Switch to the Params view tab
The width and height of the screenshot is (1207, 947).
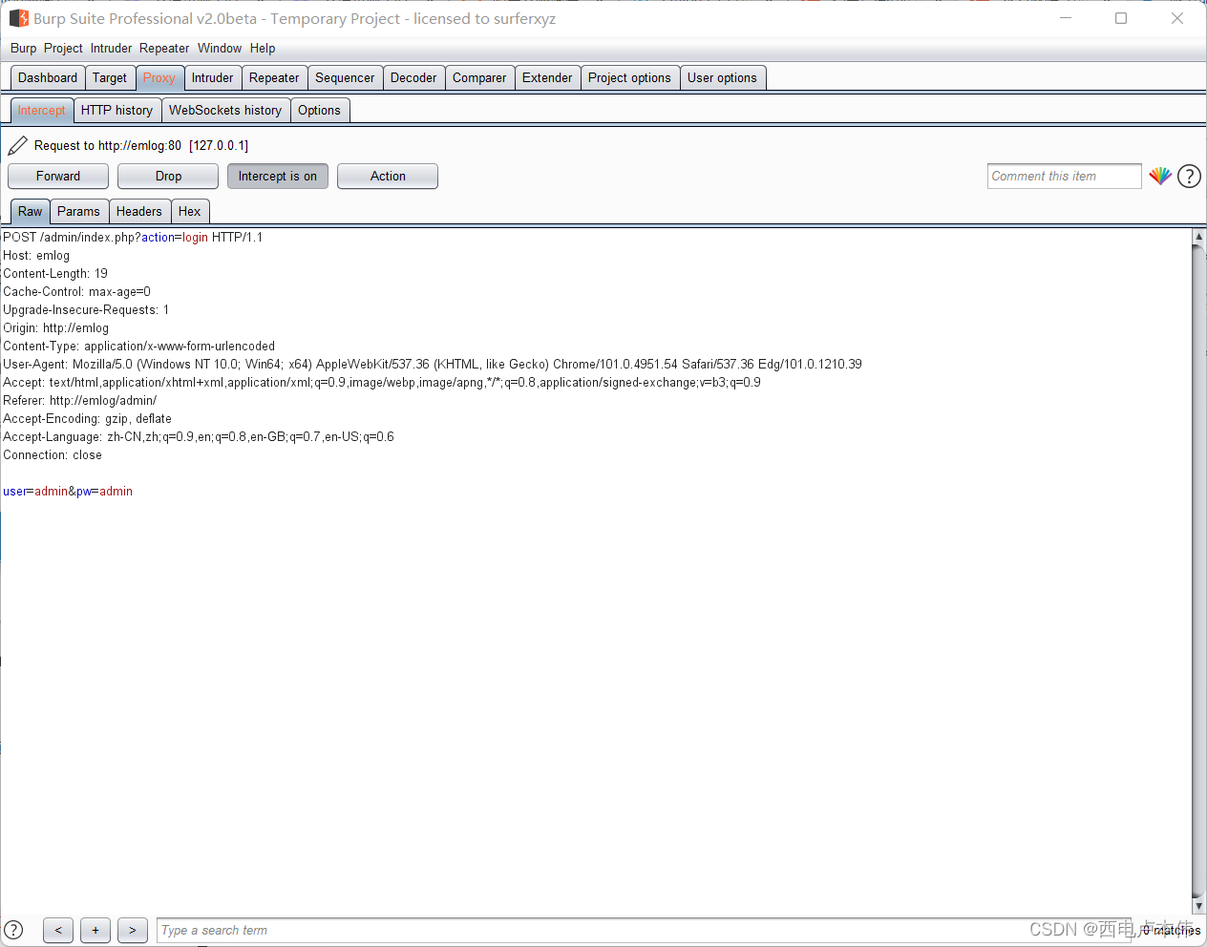[78, 212]
